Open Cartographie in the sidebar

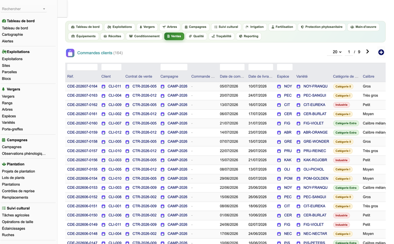pos(12,34)
